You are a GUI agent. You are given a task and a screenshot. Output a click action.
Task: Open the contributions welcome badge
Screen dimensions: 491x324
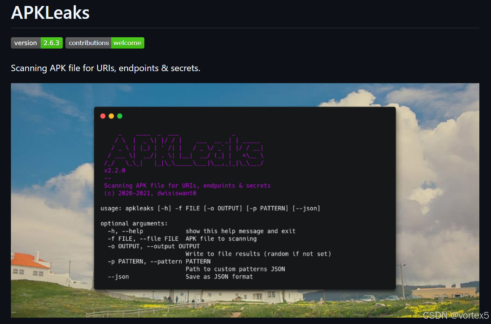105,43
